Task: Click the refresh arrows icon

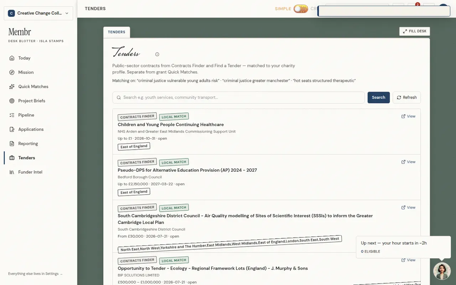Action: 399,98
